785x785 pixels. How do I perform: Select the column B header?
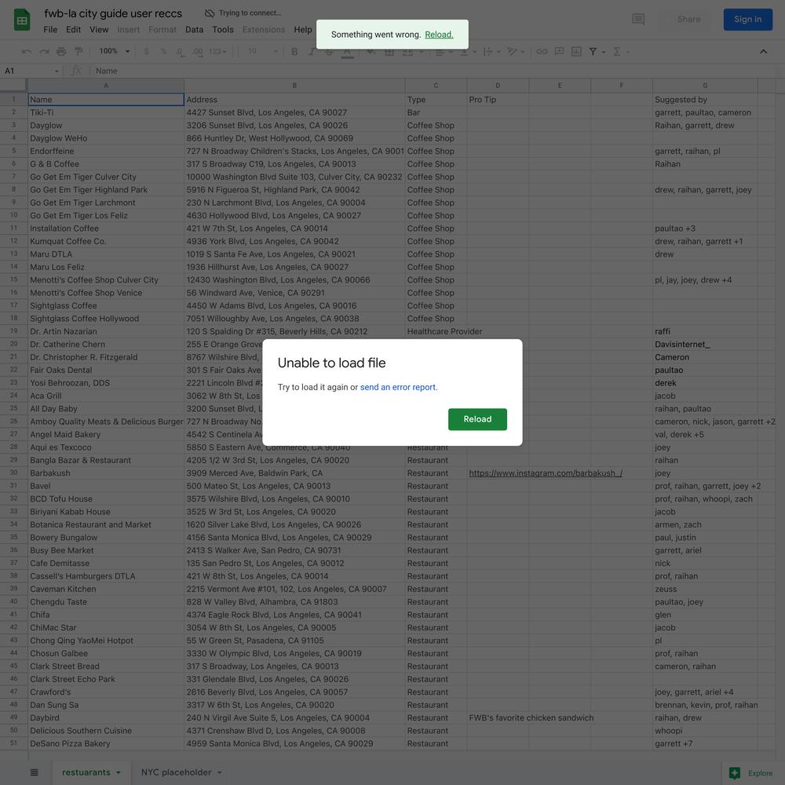pyautogui.click(x=294, y=86)
